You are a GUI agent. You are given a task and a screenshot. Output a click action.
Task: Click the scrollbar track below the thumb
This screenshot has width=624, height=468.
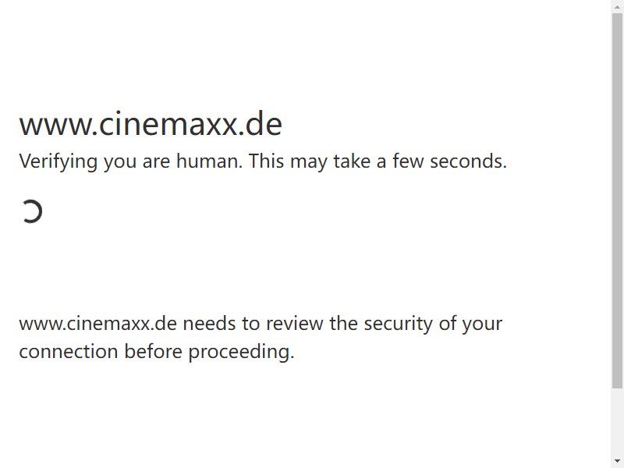click(x=617, y=423)
